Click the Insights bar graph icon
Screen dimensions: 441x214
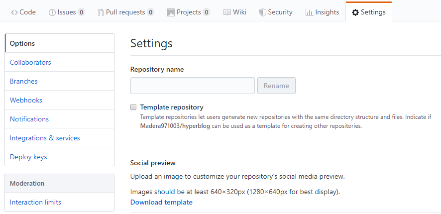(x=309, y=12)
